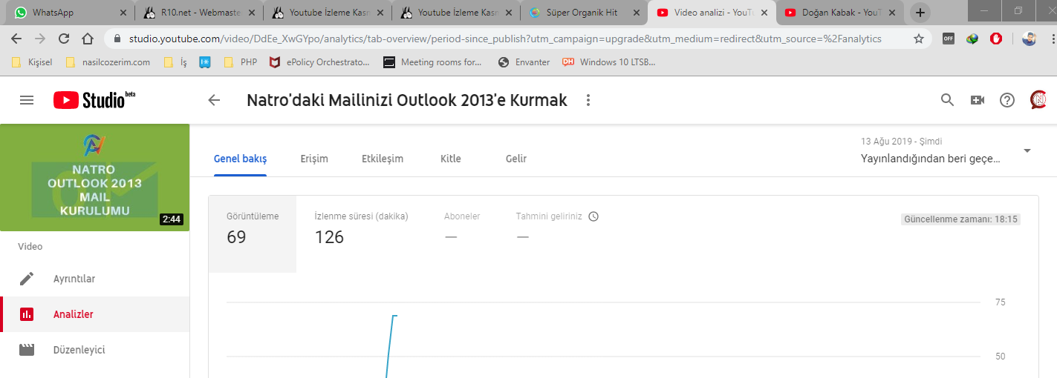Switch to the Genel bakış tab

[240, 159]
